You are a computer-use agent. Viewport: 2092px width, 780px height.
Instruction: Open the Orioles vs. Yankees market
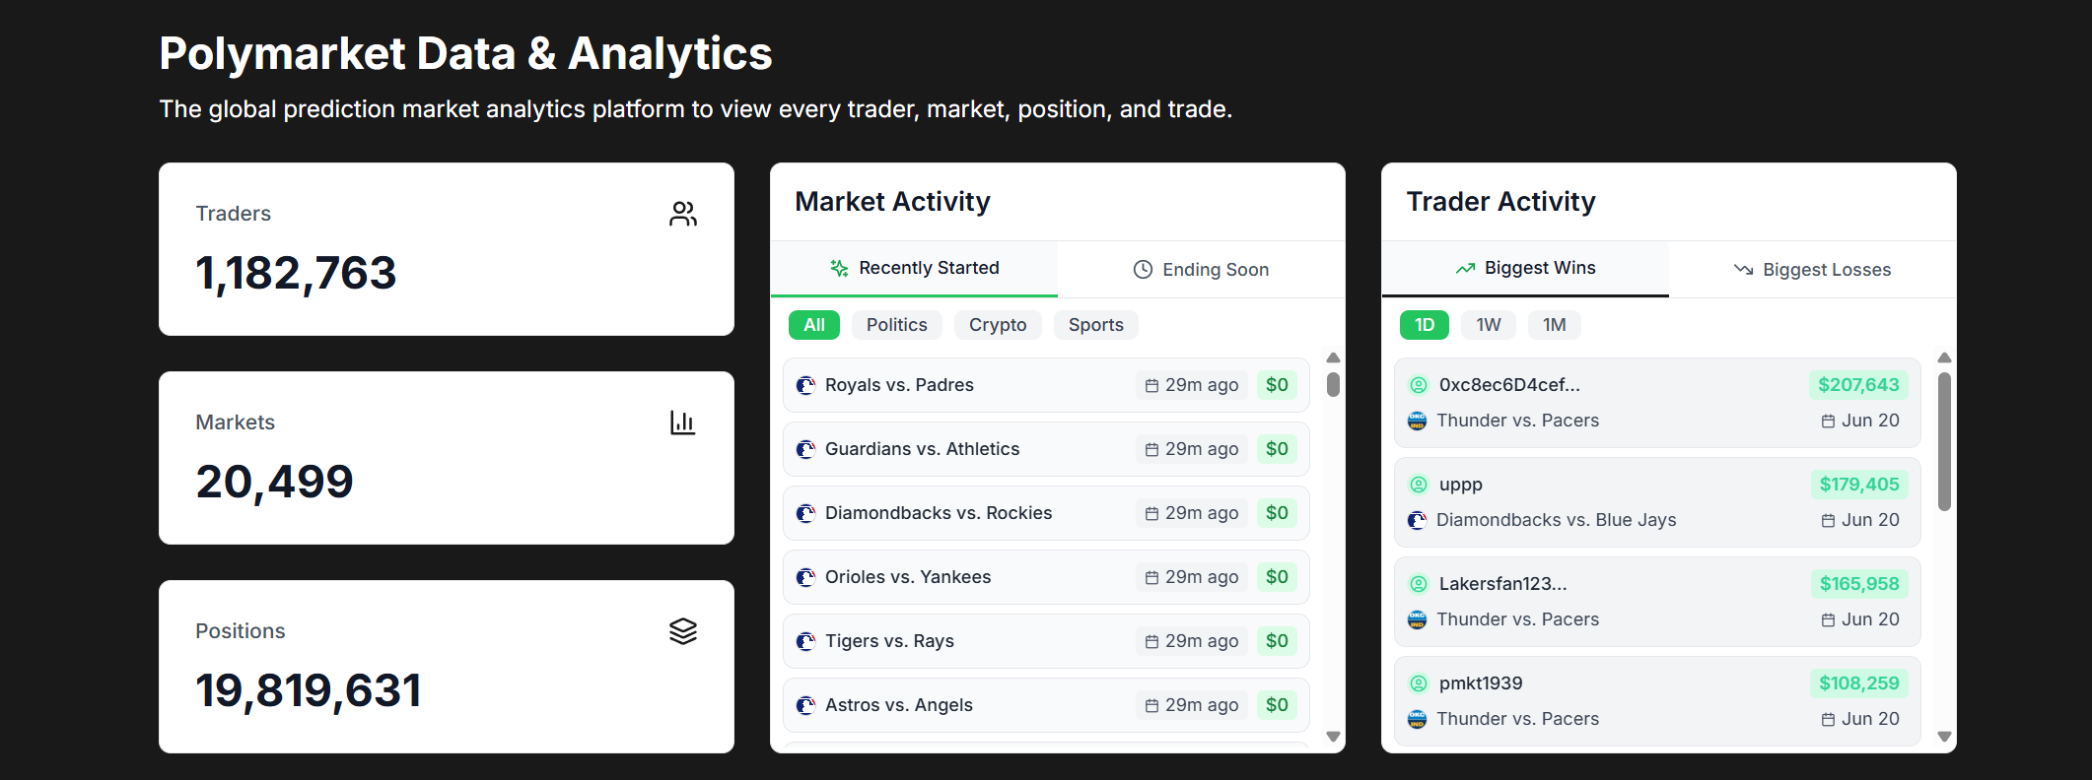(1046, 577)
